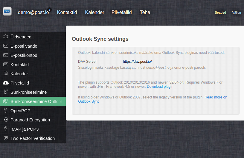Viewport: 244px width, 158px height.
Task: Open Pilvefailid in the top navigation
Action: tap(121, 12)
